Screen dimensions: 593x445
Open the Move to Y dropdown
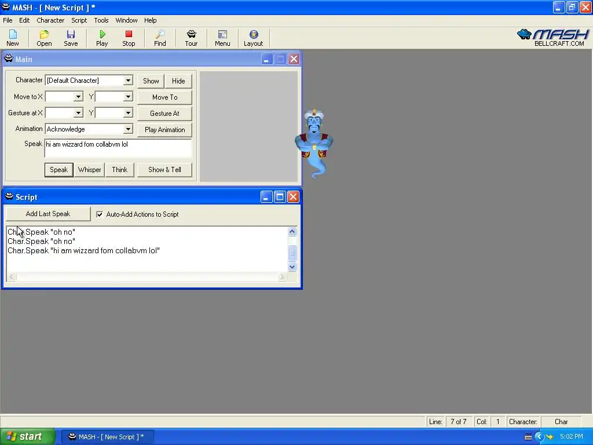tap(128, 97)
